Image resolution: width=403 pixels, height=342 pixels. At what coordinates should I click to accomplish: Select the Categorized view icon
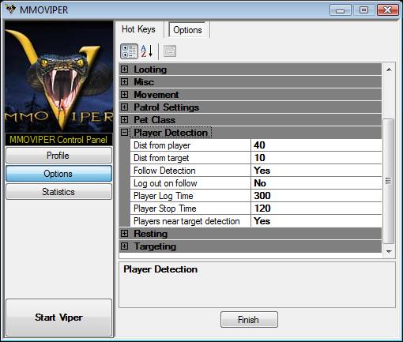(x=129, y=51)
